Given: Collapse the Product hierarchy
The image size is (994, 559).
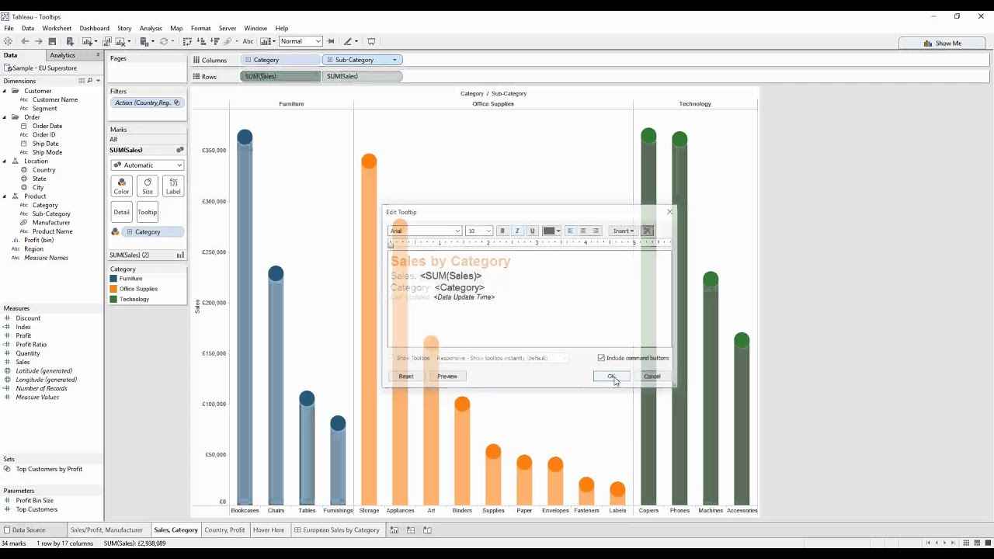Looking at the screenshot, I should tap(5, 196).
